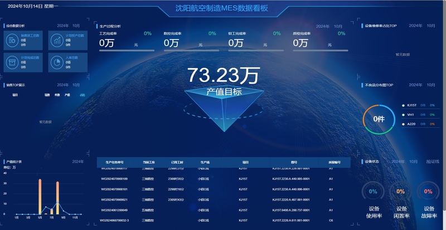Click the 销售派工总数 list-clock icon
446x230 pixels.
(x=12, y=40)
